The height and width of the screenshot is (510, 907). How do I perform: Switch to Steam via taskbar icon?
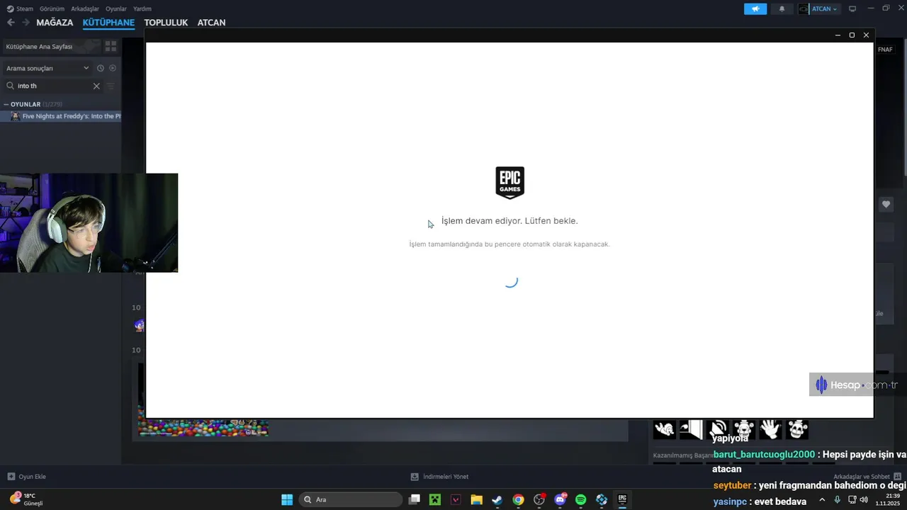(497, 499)
